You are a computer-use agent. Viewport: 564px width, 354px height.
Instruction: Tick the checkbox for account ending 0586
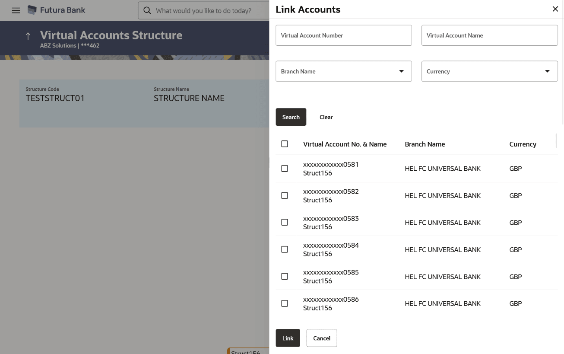(285, 303)
